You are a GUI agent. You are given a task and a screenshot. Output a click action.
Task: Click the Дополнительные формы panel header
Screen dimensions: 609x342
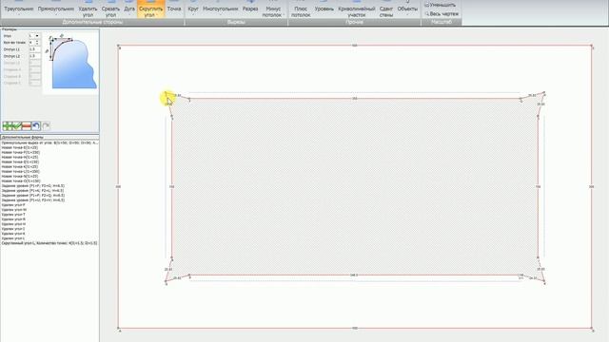[49, 137]
